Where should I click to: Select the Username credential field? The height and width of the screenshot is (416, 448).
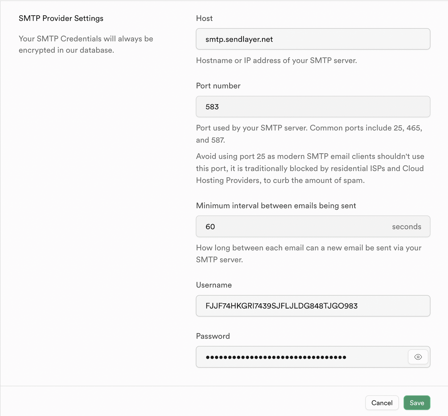pyautogui.click(x=313, y=306)
